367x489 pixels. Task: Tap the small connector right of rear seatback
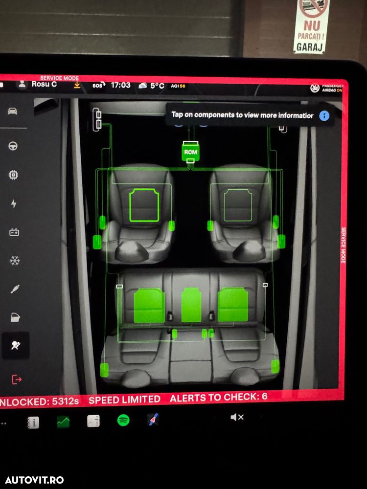[265, 285]
